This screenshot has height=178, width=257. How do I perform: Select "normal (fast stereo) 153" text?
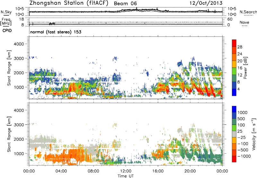pos(56,32)
